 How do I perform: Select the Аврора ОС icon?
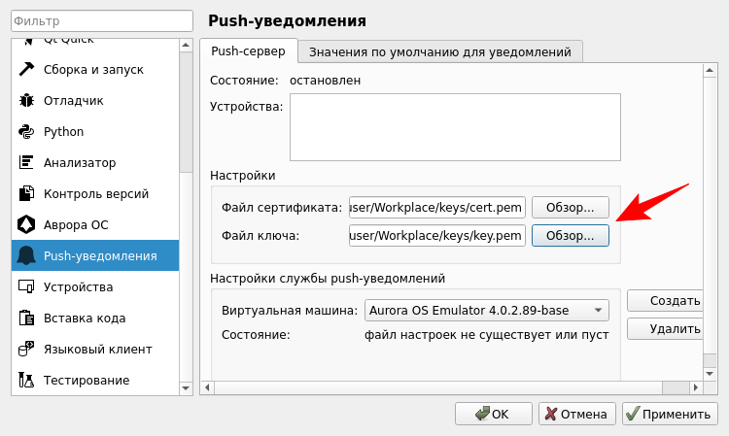[26, 225]
